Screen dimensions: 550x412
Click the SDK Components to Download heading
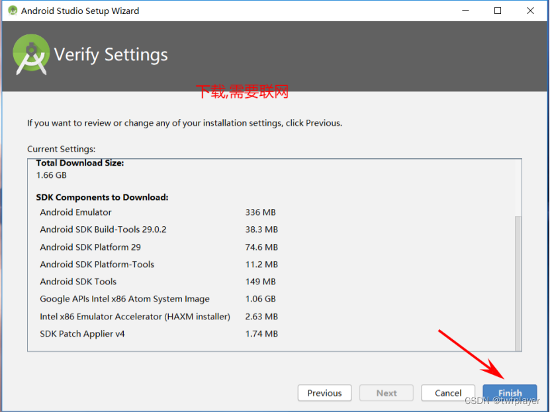pyautogui.click(x=102, y=197)
